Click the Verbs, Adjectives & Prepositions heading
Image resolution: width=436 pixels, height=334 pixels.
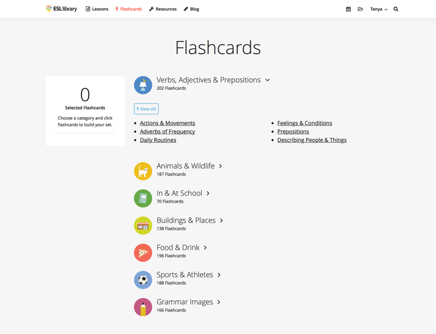(x=209, y=80)
